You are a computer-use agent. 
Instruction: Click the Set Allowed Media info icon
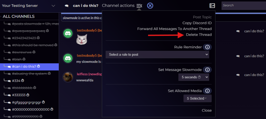[x=207, y=91]
